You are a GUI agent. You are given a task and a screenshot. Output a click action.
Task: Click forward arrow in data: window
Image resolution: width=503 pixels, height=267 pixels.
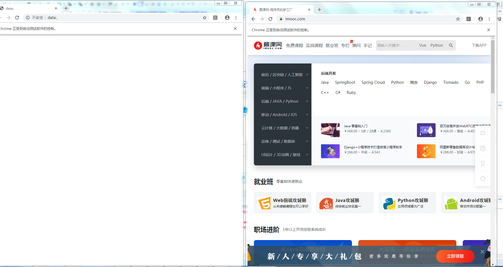[x=9, y=18]
